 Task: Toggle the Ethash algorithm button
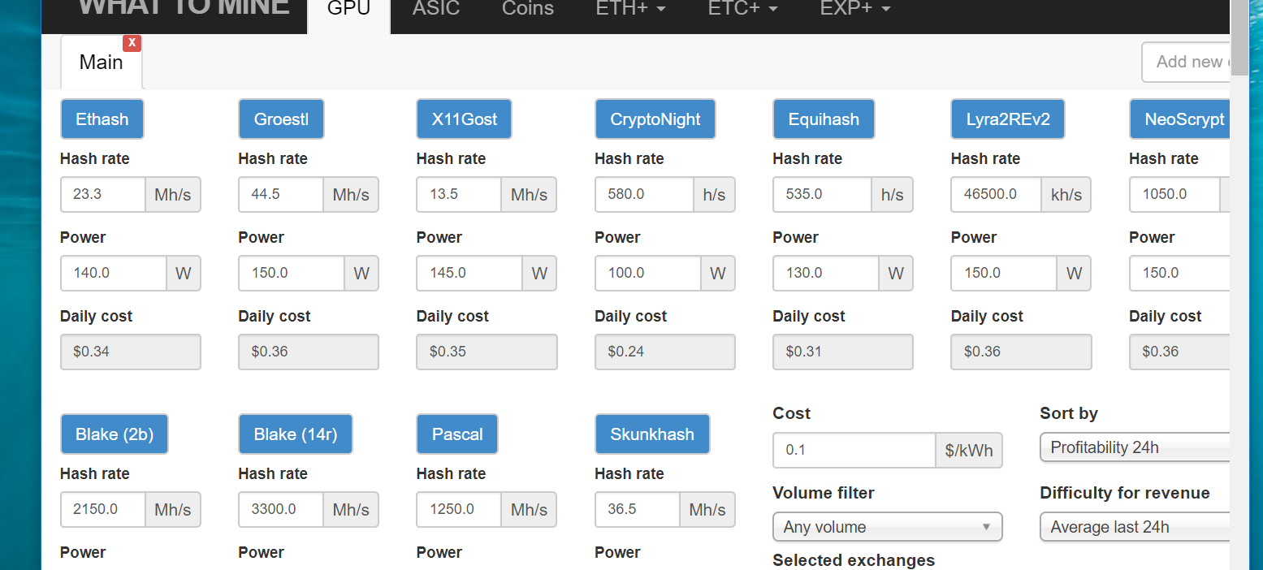pyautogui.click(x=102, y=119)
